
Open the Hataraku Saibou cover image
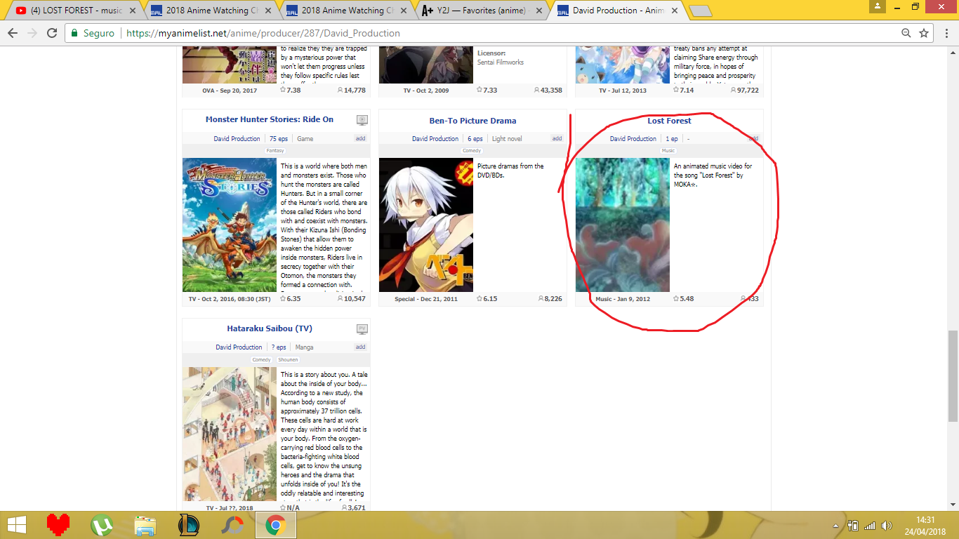pos(230,434)
